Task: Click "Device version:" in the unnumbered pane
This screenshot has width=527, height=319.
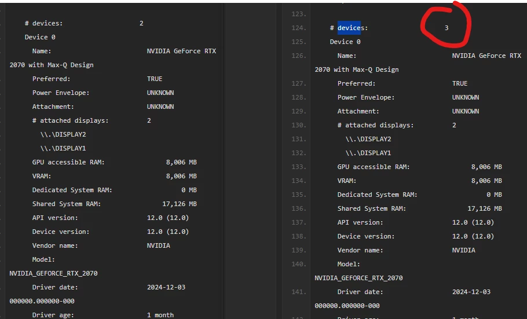Action: point(61,232)
